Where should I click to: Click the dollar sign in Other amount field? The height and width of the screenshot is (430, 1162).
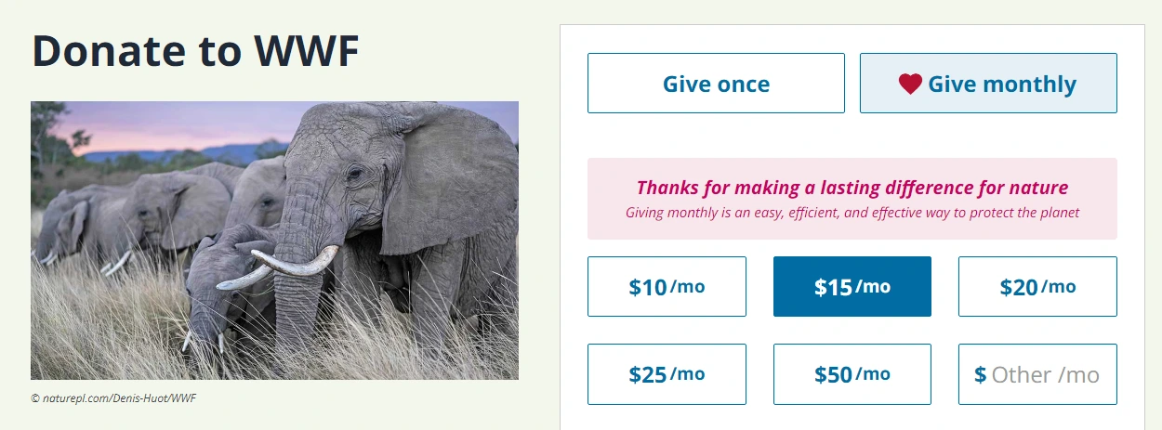pyautogui.click(x=980, y=374)
